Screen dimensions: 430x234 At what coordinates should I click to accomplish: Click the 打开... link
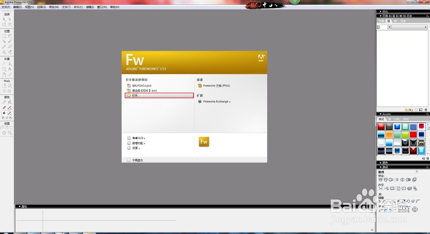pyautogui.click(x=160, y=95)
